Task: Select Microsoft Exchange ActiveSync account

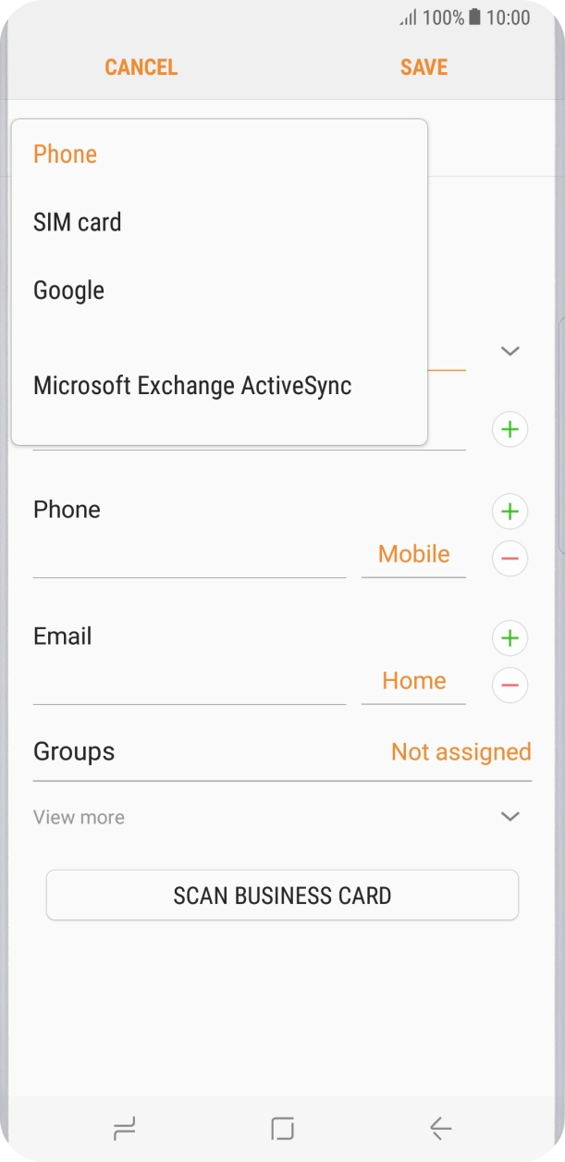Action: coord(192,386)
